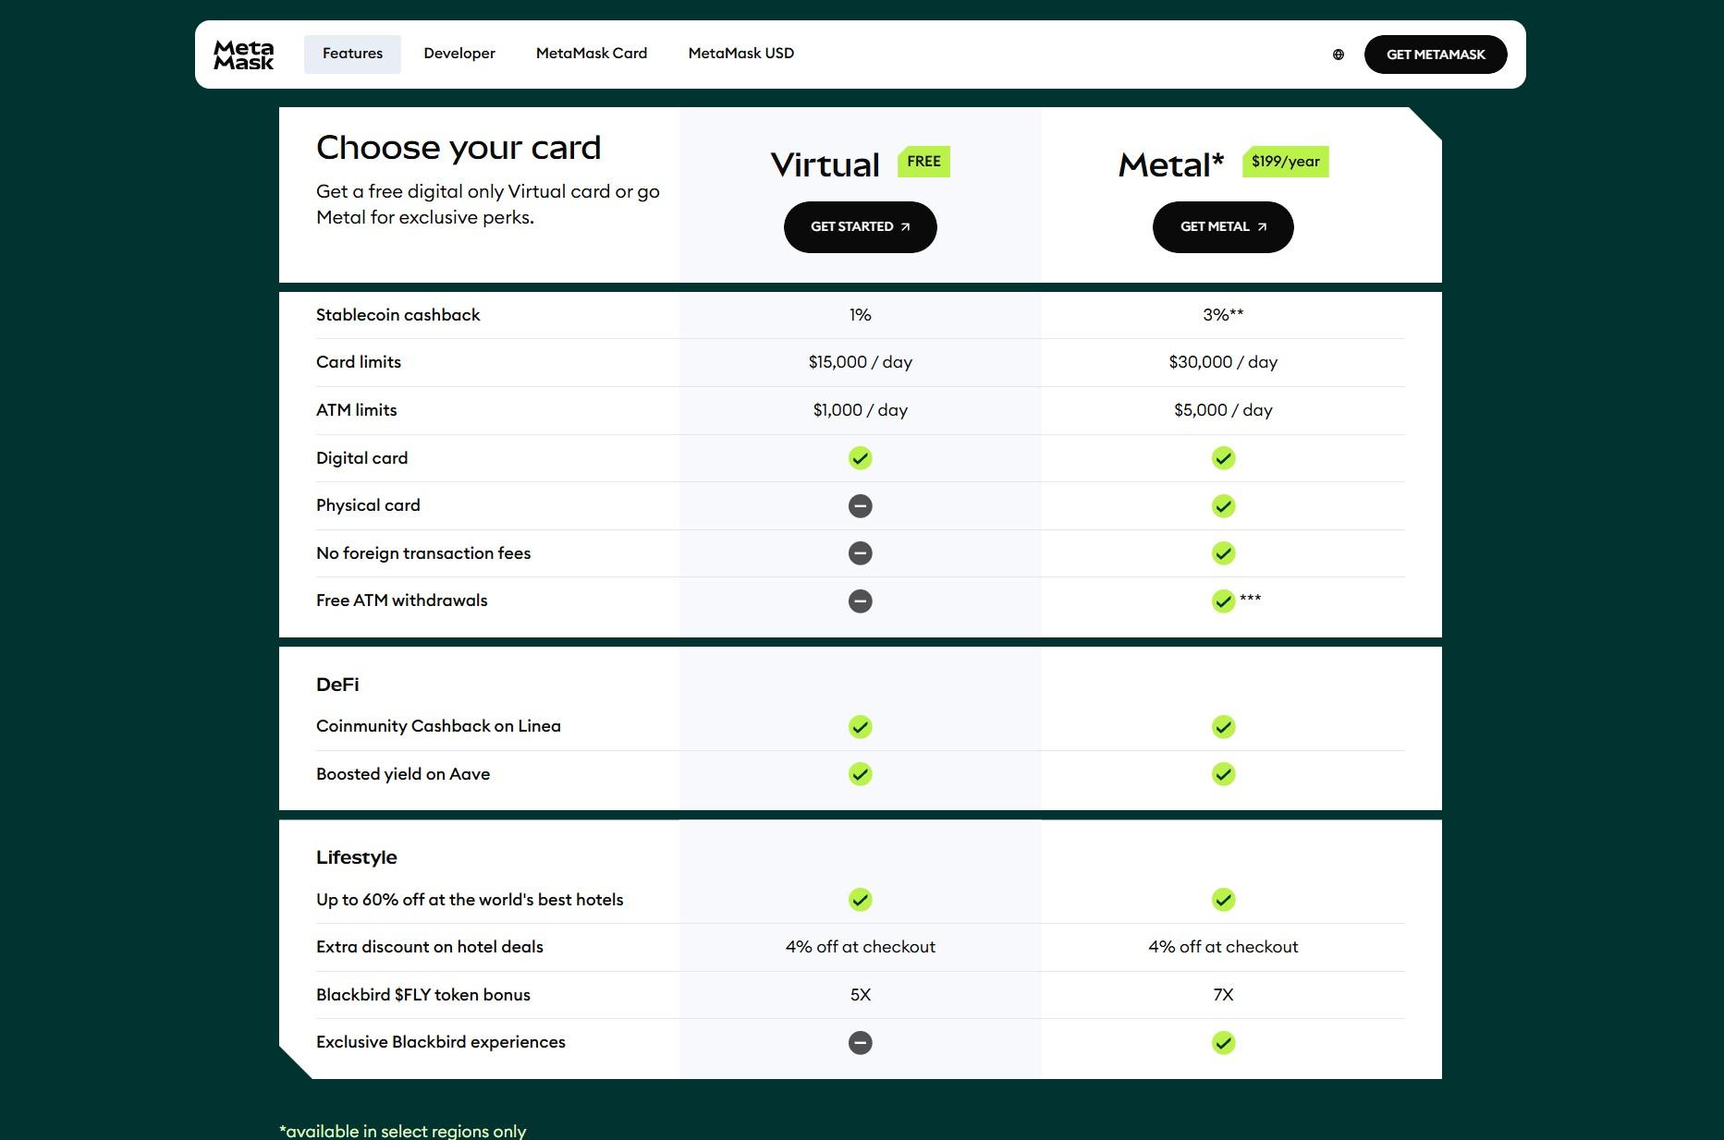Click the asterisk footnote about select regions
Viewport: 1724px width, 1140px height.
pos(402,1131)
